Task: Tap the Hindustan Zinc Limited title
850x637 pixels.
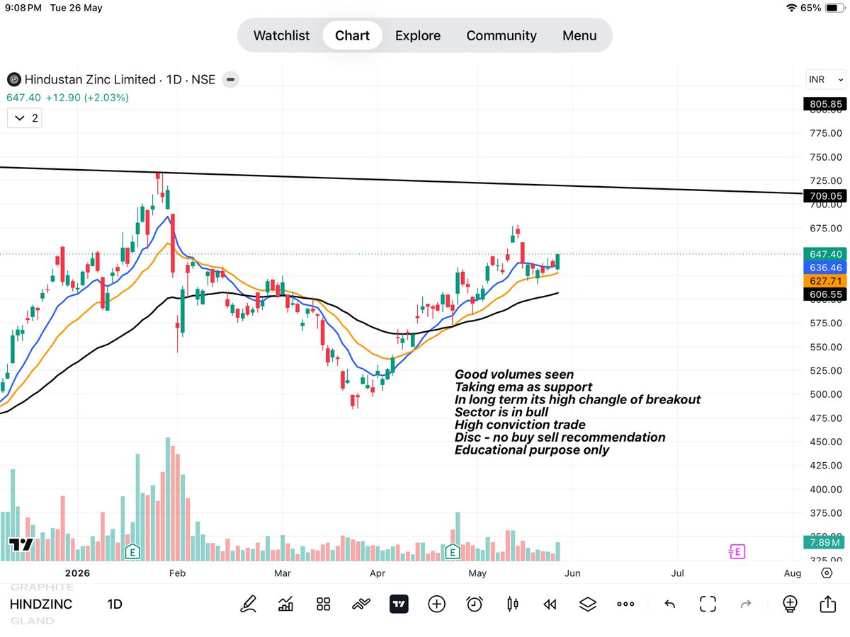Action: click(89, 79)
